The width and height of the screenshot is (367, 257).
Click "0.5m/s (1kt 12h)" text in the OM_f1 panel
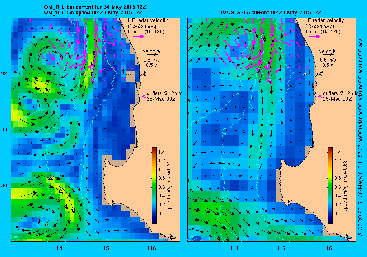tap(146, 31)
